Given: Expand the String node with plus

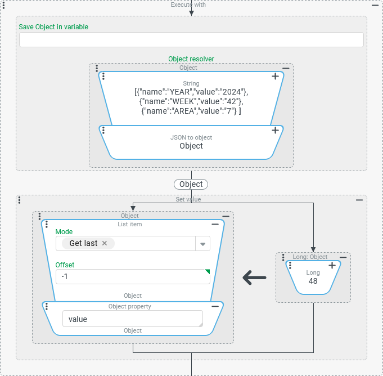Looking at the screenshot, I should 275,77.
